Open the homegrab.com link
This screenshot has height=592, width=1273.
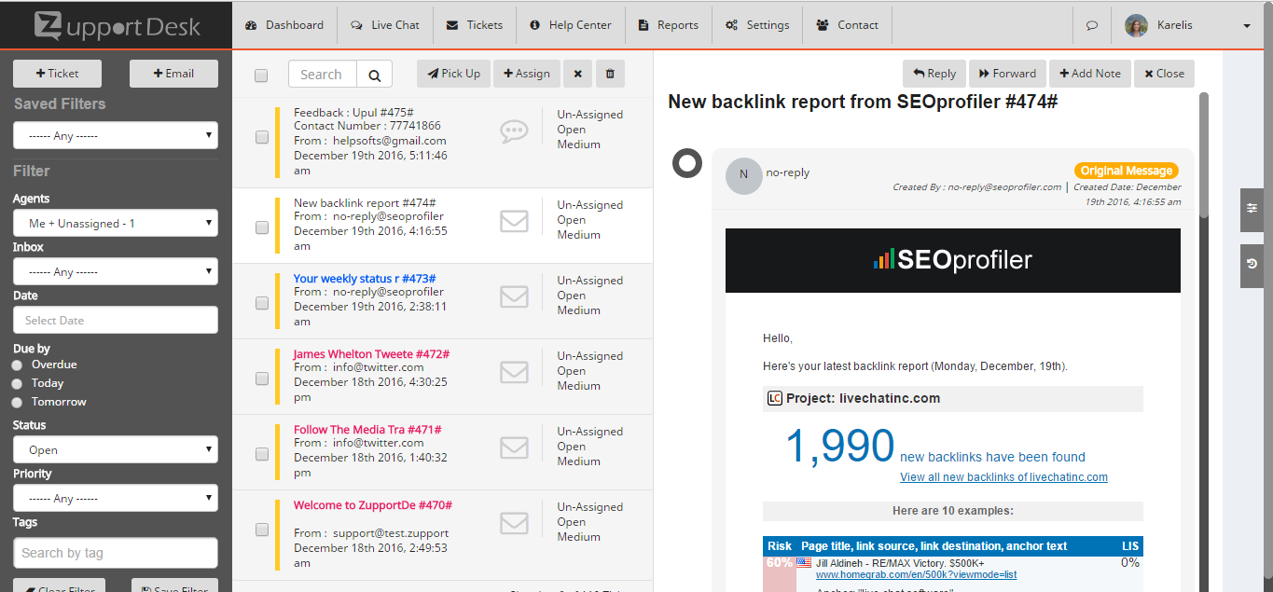click(x=916, y=574)
